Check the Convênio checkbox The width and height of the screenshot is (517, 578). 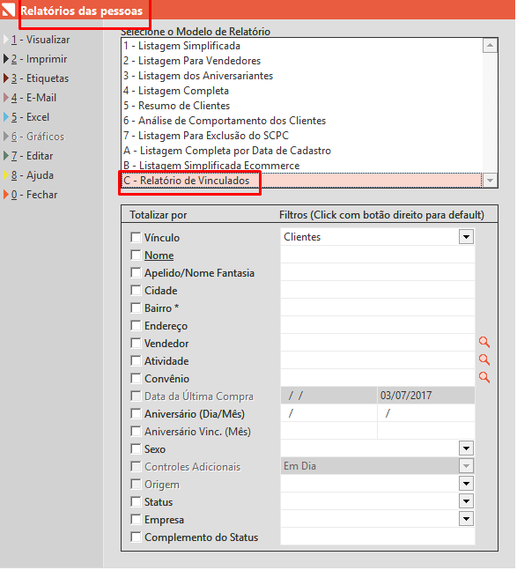click(x=136, y=378)
